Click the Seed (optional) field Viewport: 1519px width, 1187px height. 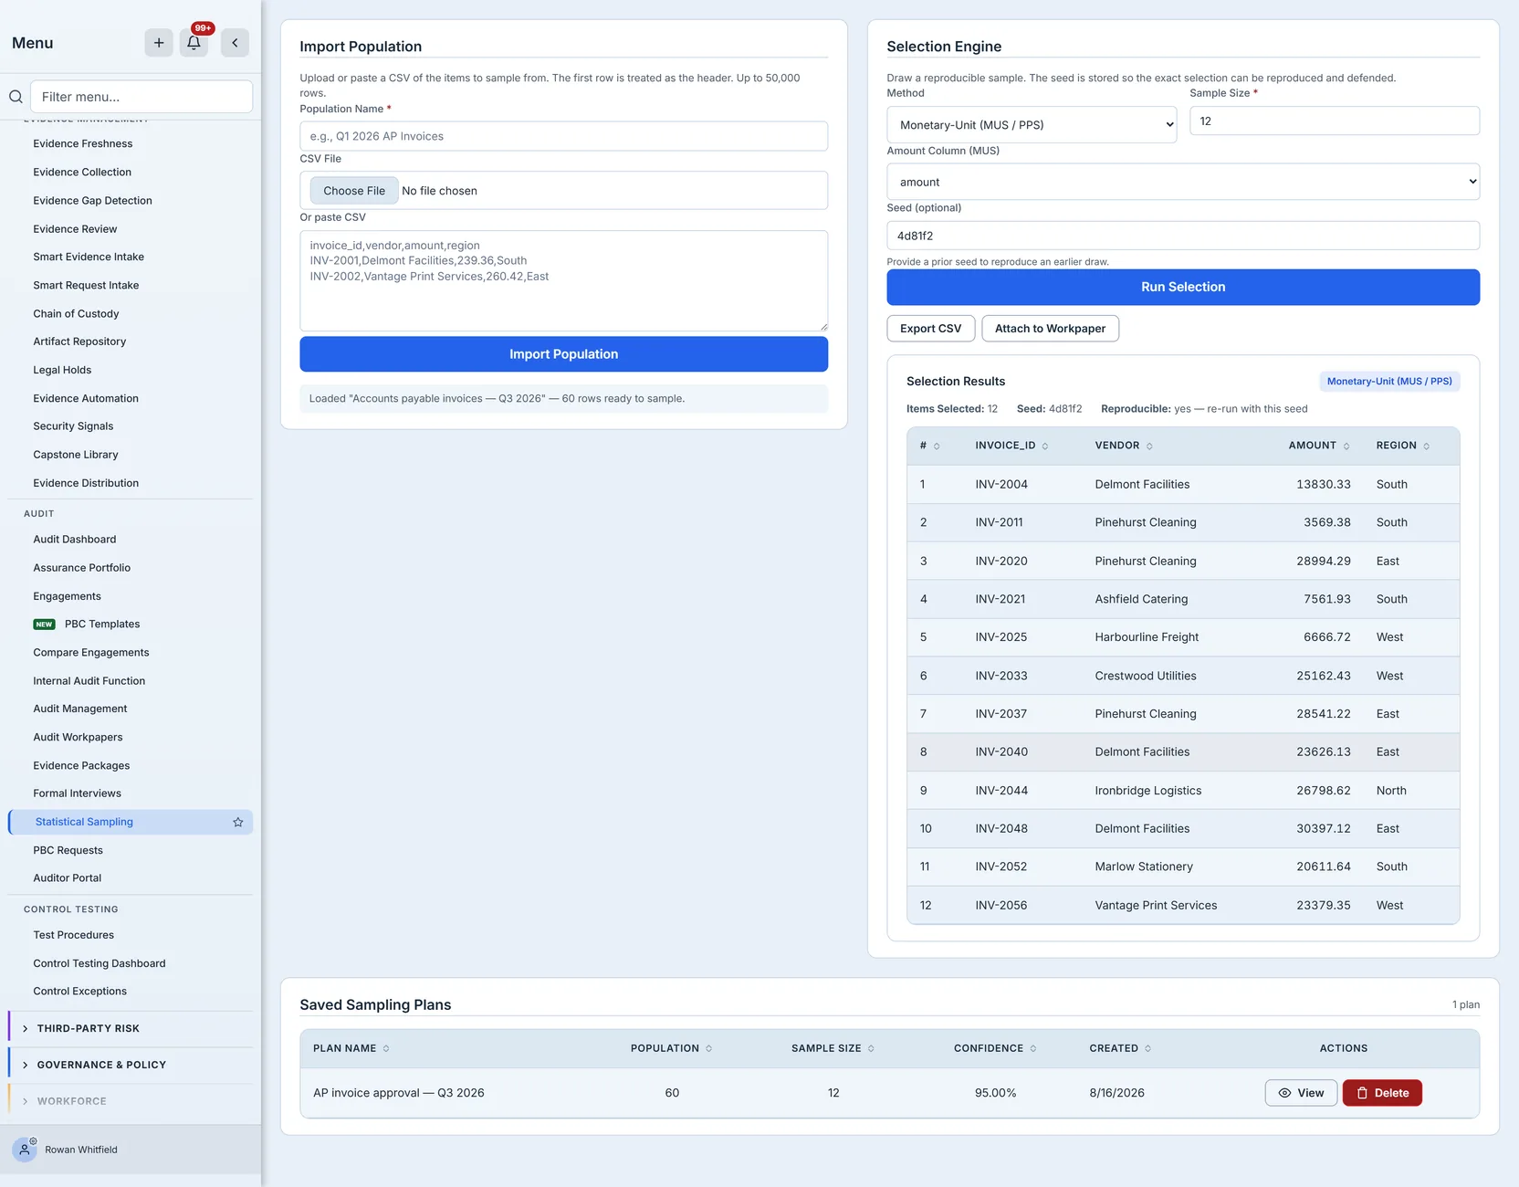click(1183, 236)
